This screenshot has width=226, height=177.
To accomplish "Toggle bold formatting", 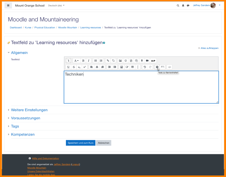I will tap(83, 61).
